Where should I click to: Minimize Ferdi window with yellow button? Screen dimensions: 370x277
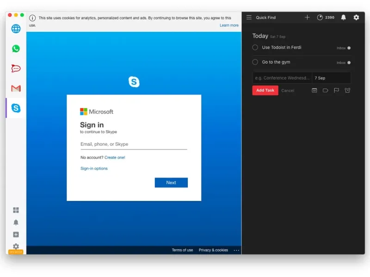tap(16, 15)
